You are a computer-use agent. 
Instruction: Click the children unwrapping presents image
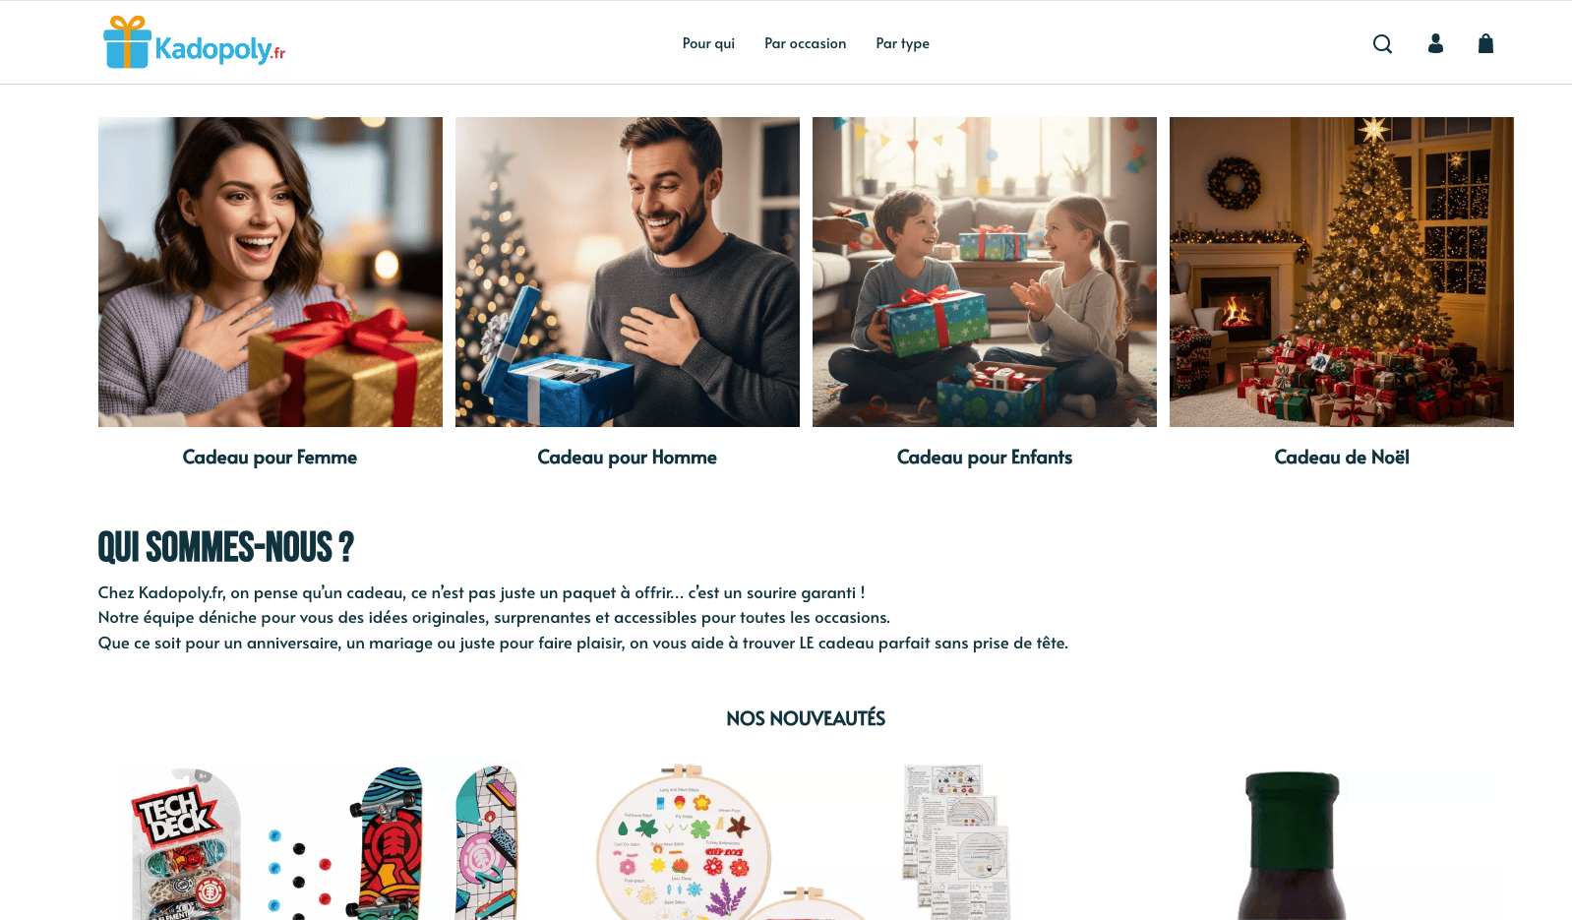pyautogui.click(x=985, y=272)
